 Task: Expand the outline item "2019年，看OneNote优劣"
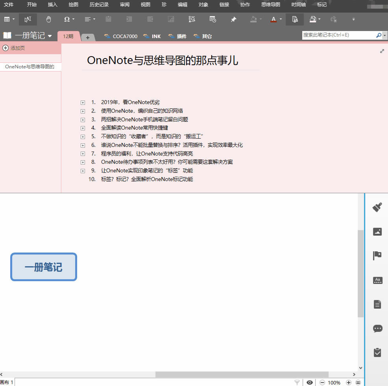[83, 102]
